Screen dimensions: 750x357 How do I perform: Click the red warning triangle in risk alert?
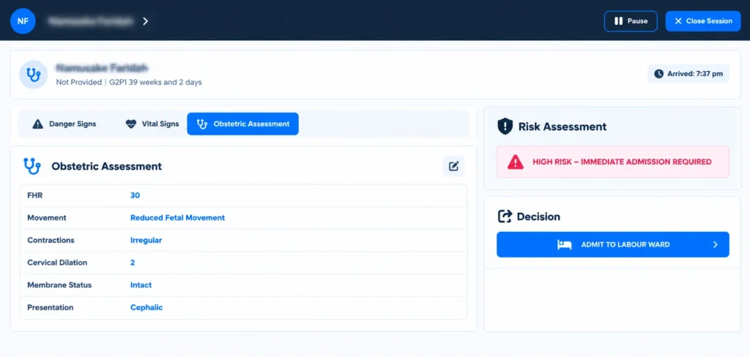click(x=515, y=162)
